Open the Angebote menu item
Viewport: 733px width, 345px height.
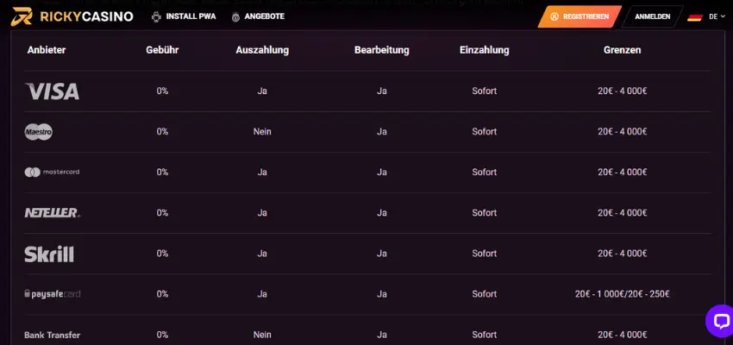coord(258,16)
